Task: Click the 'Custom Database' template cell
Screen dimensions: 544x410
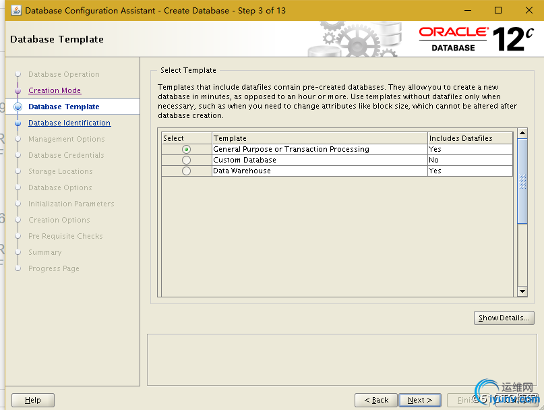Action: pyautogui.click(x=320, y=160)
